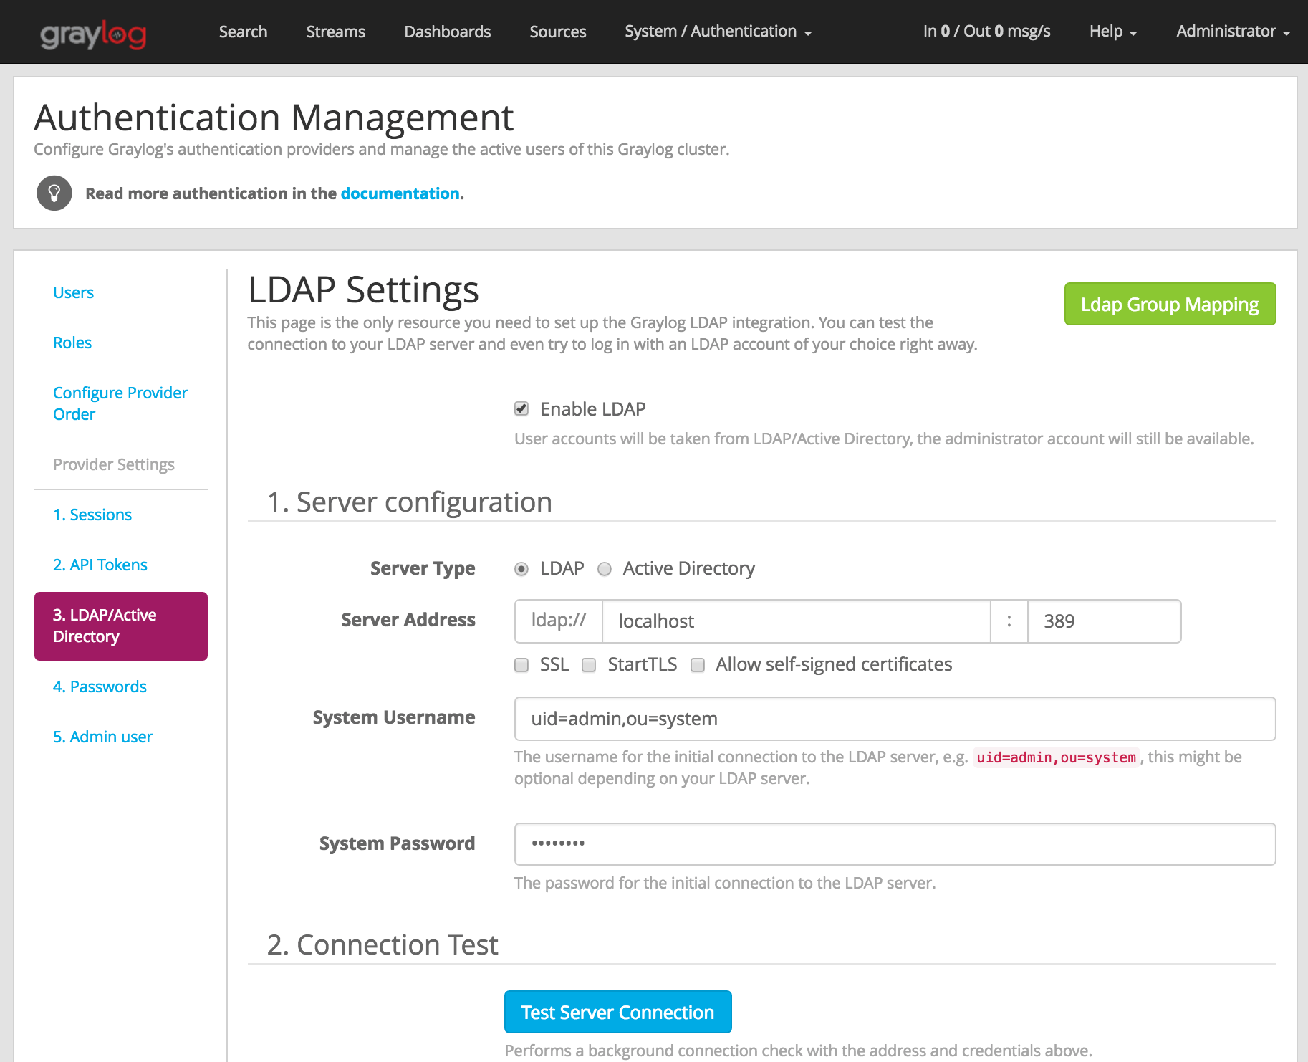The width and height of the screenshot is (1308, 1062).
Task: Click the localhost server address field
Action: tap(797, 621)
